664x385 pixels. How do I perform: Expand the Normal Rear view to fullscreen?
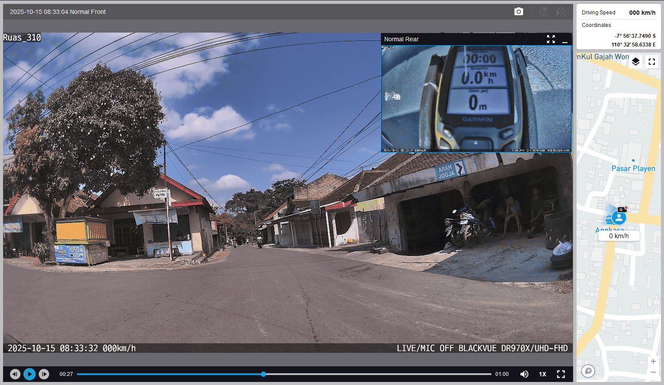[x=551, y=39]
